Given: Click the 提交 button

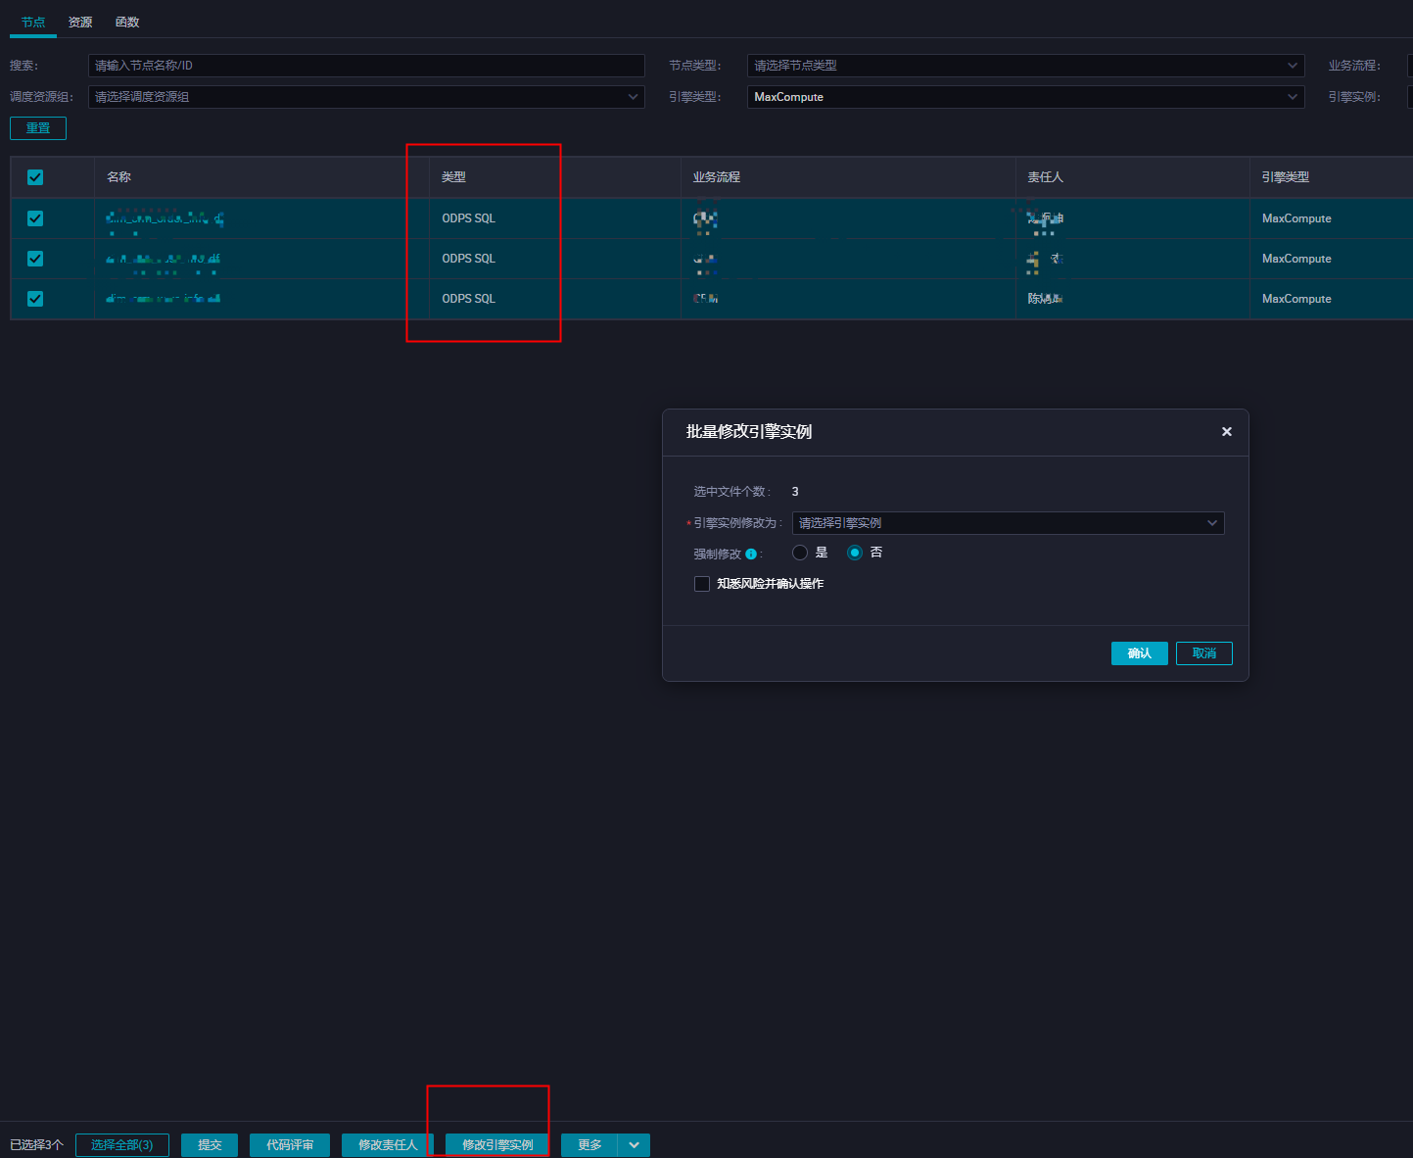Looking at the screenshot, I should click(x=210, y=1145).
